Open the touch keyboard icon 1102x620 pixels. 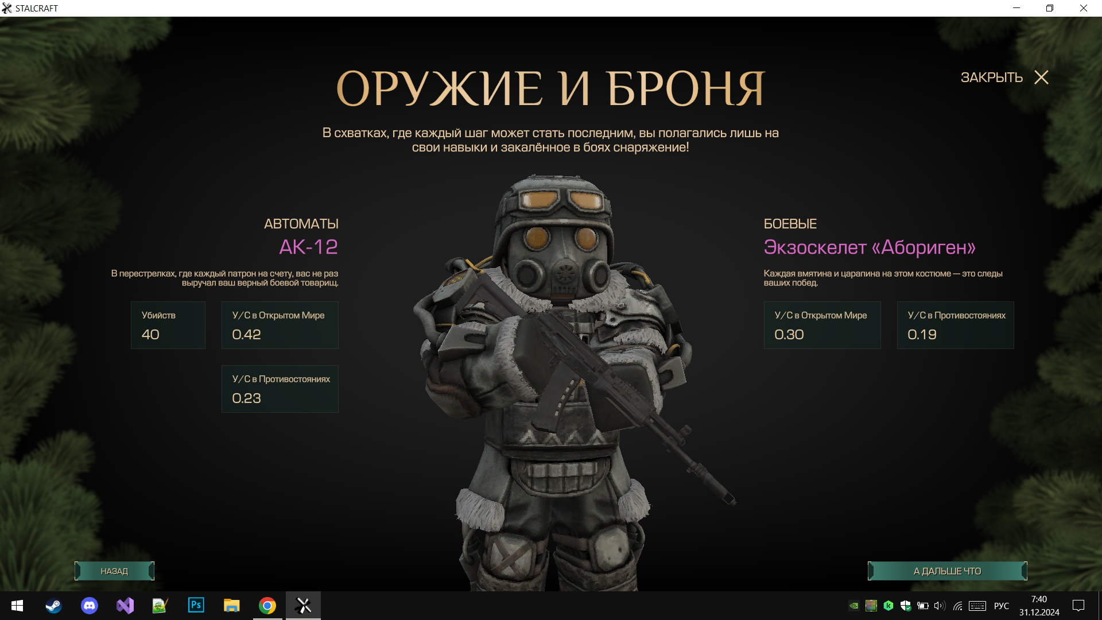point(977,606)
